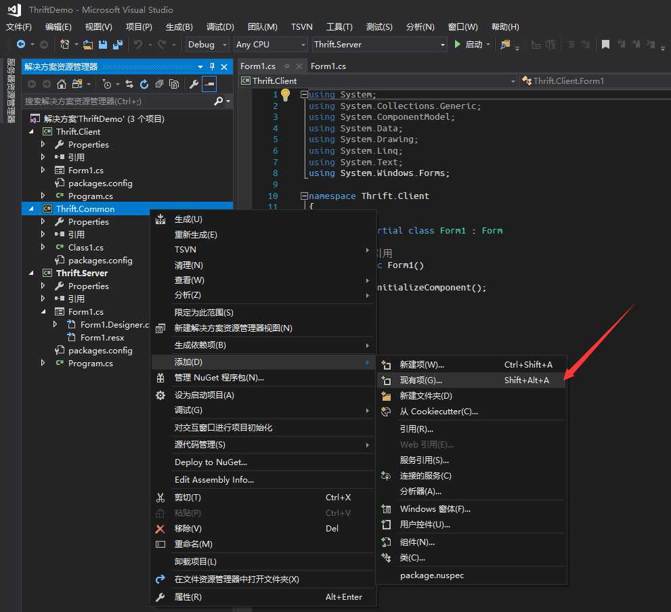Click 设为启动项目(A) context menu item

click(x=263, y=395)
